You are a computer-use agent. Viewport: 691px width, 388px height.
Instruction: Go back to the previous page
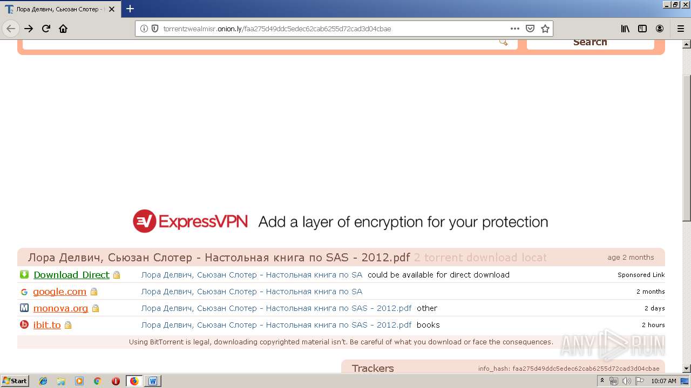11,29
